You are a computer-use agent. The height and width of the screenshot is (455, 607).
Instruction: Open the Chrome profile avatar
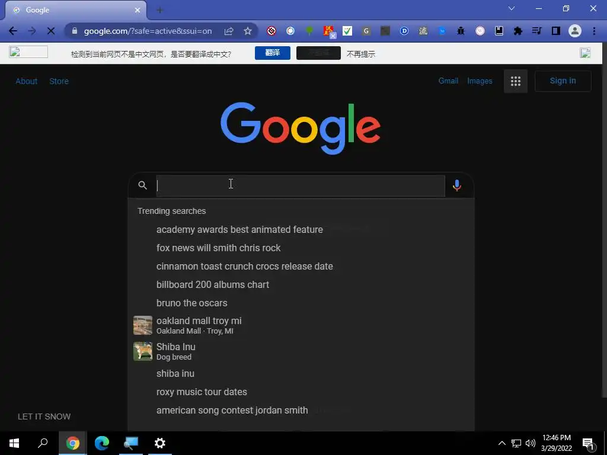[x=575, y=31]
